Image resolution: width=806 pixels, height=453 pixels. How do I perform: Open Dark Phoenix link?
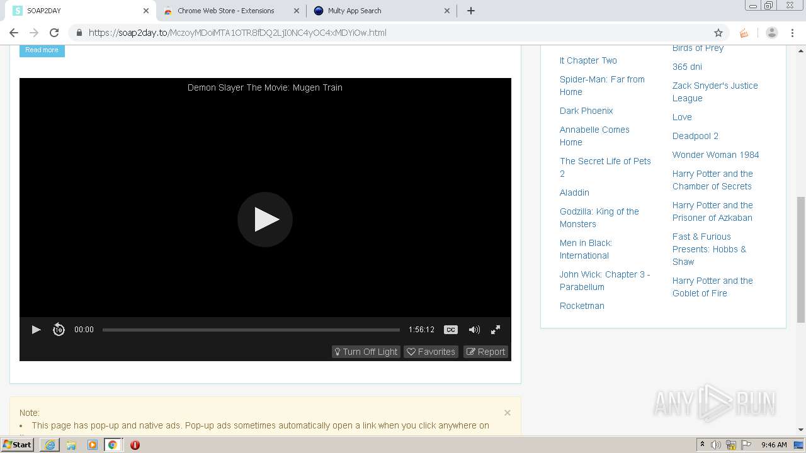(586, 111)
